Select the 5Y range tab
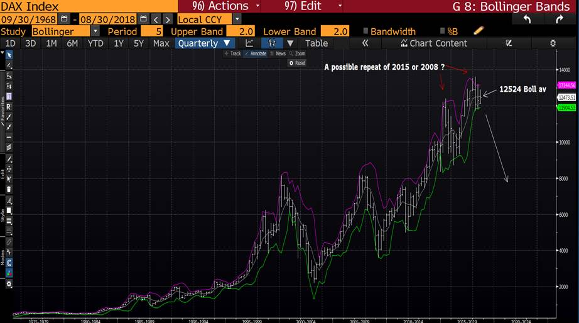The height and width of the screenshot is (323, 579). [x=139, y=43]
